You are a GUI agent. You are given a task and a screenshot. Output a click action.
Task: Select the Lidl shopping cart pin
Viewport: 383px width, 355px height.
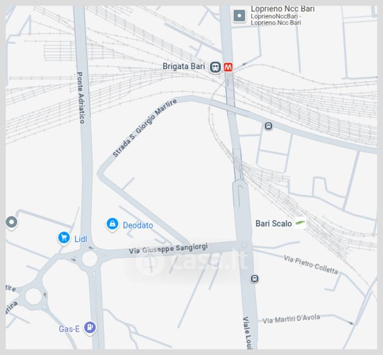pos(64,238)
